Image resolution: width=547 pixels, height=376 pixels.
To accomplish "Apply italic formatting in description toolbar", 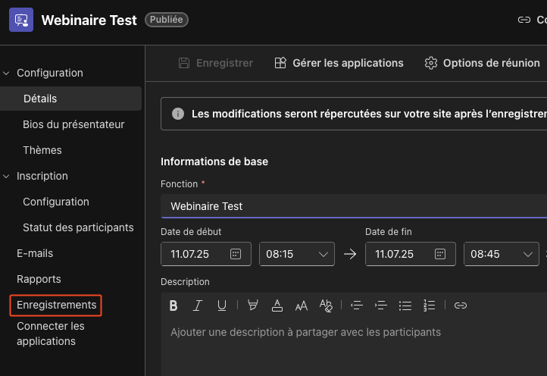I will (x=198, y=305).
